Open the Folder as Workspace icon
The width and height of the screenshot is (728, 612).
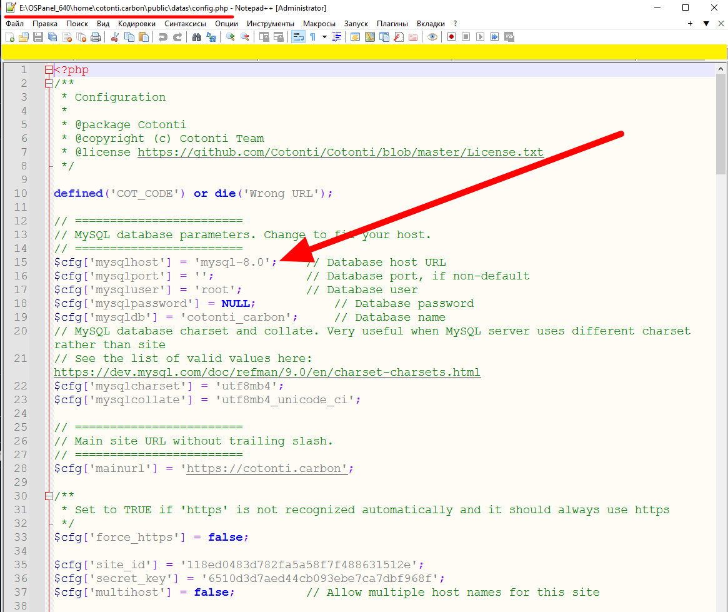pos(413,37)
